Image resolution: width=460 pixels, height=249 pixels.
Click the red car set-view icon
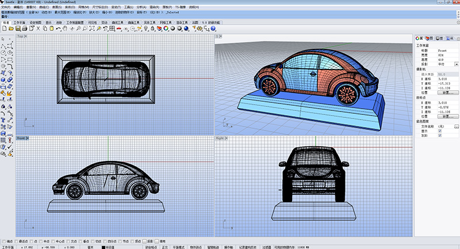(x=119, y=28)
